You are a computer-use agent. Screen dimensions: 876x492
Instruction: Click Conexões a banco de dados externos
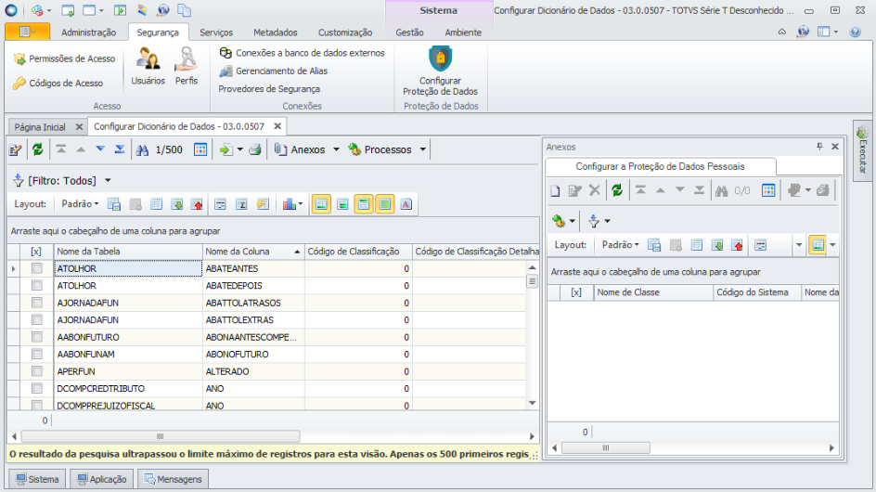point(303,53)
